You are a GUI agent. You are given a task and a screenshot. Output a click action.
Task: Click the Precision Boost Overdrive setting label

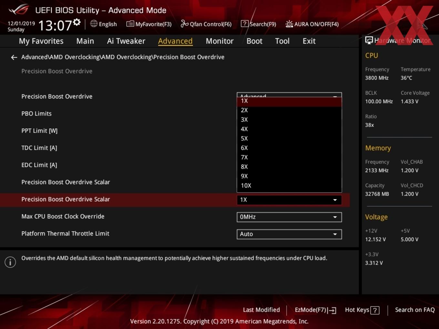[57, 96]
